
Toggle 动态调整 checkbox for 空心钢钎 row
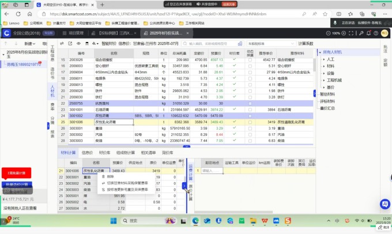click(250, 65)
